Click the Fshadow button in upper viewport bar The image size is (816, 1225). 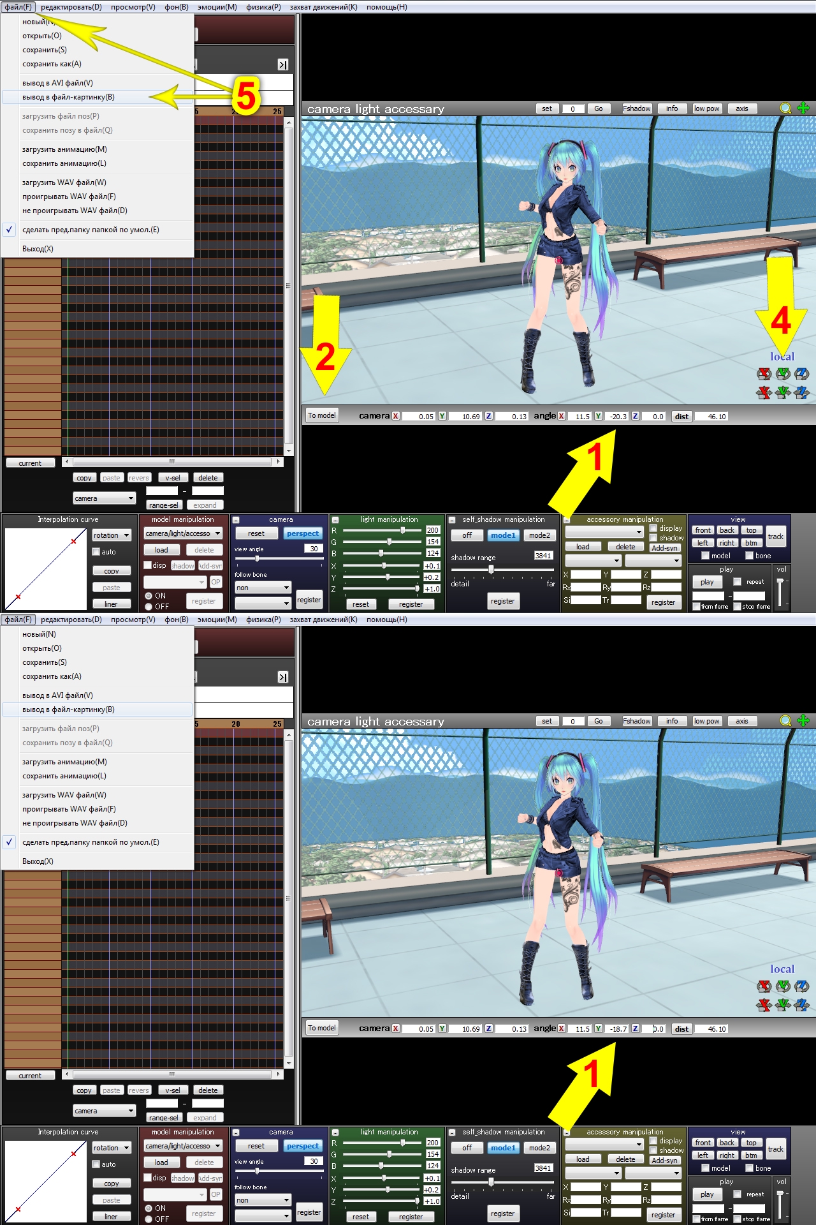pyautogui.click(x=637, y=108)
